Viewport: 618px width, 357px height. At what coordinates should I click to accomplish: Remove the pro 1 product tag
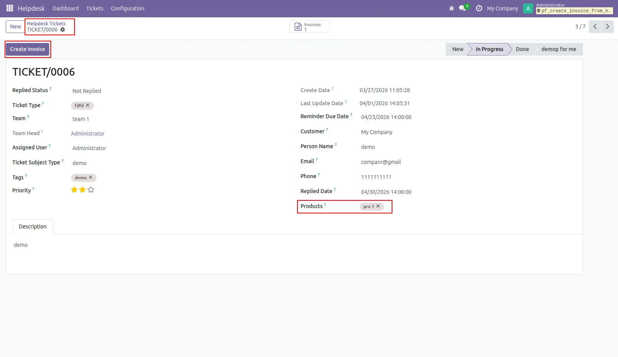point(378,206)
